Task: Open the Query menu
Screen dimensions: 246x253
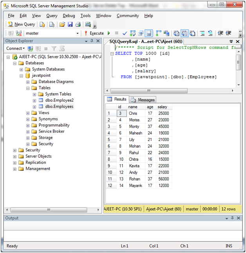Action: click(x=52, y=16)
